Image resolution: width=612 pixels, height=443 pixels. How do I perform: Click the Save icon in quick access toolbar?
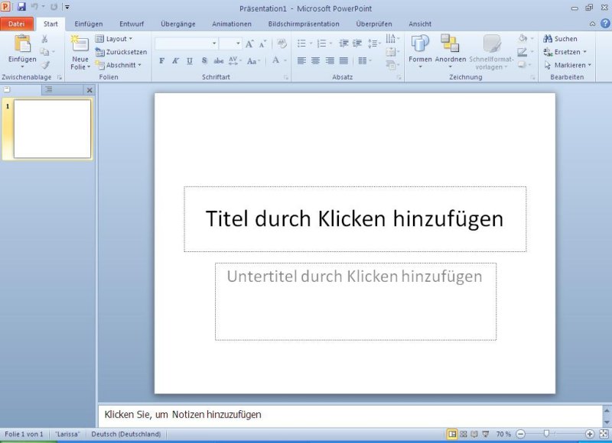[x=21, y=7]
